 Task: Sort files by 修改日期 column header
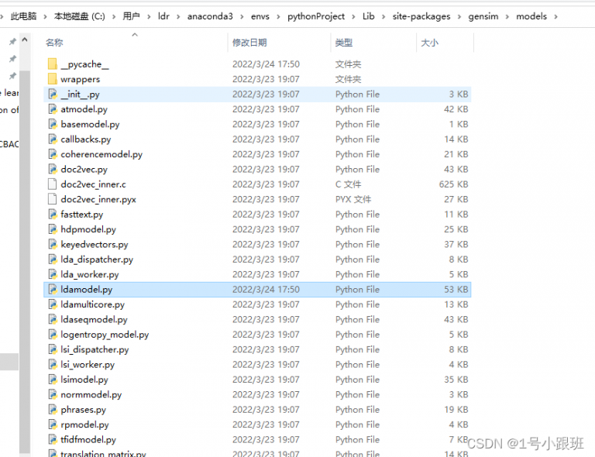click(249, 43)
